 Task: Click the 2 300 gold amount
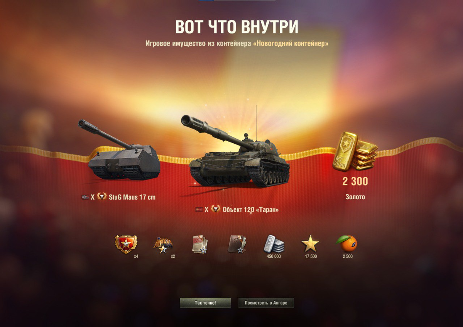(x=355, y=181)
